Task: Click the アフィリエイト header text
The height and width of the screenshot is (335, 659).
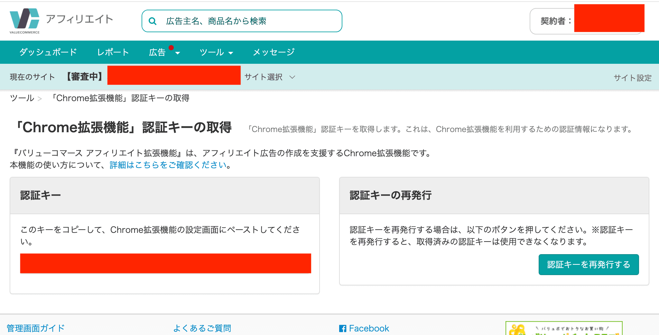Action: pyautogui.click(x=79, y=19)
